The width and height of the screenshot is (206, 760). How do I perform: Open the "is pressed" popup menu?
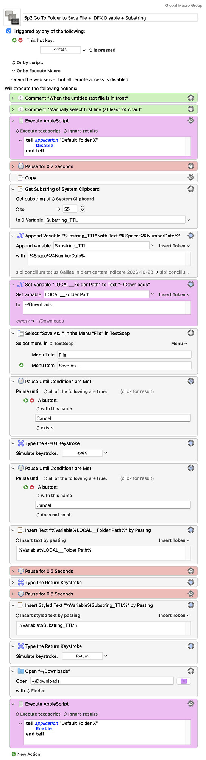(x=102, y=50)
